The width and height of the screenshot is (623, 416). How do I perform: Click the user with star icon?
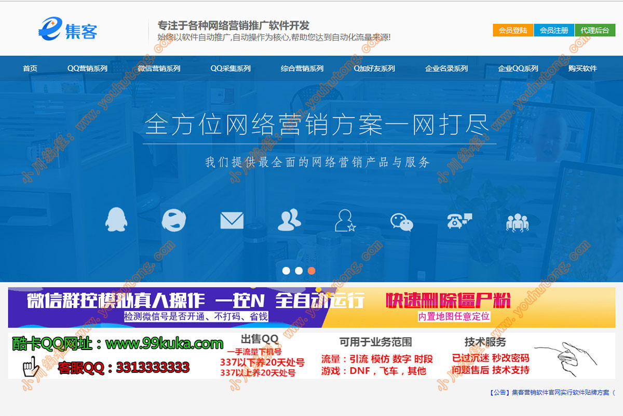pos(345,220)
